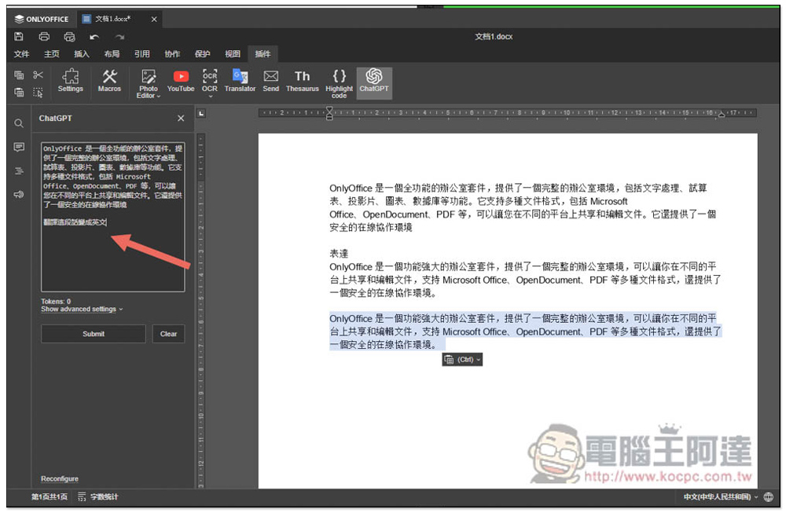This screenshot has width=786, height=513.
Task: Switch to the 保护 tab
Action: pyautogui.click(x=203, y=53)
